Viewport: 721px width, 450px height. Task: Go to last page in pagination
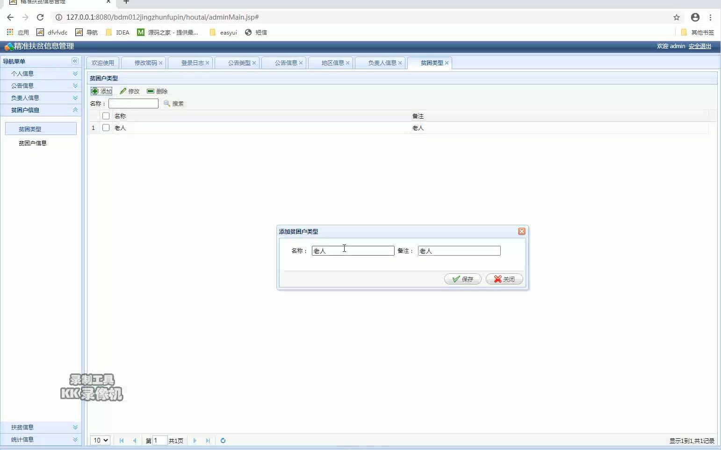pyautogui.click(x=208, y=440)
